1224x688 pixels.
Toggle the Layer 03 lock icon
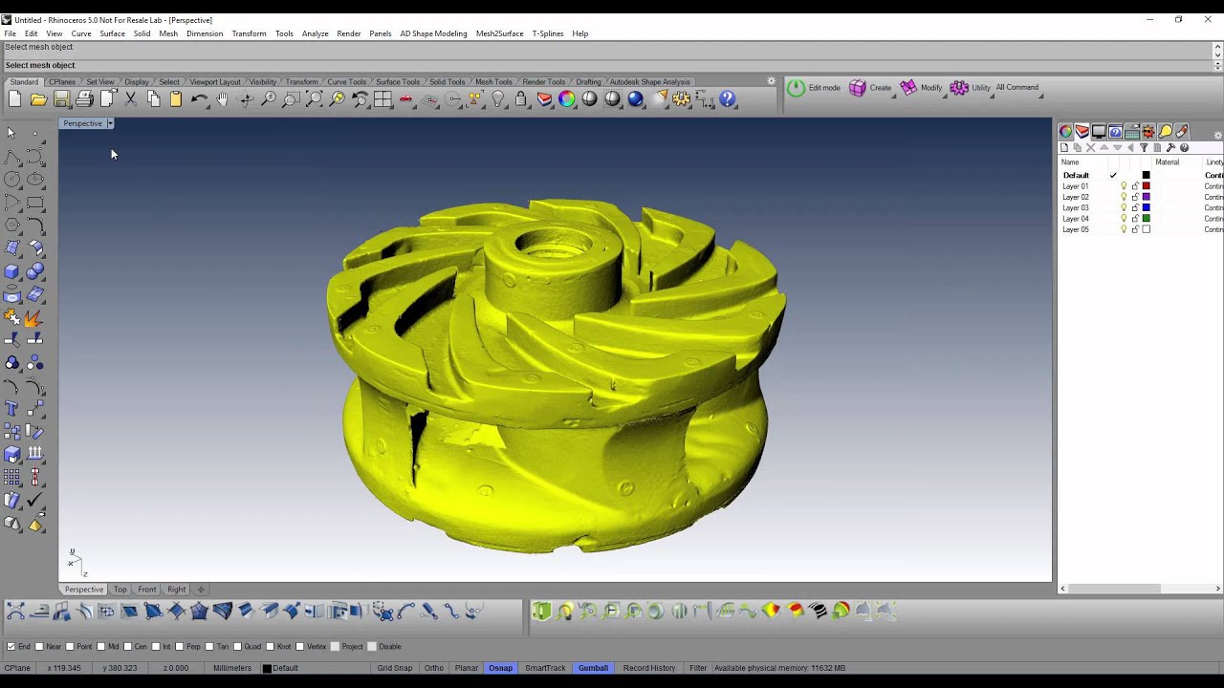1135,207
